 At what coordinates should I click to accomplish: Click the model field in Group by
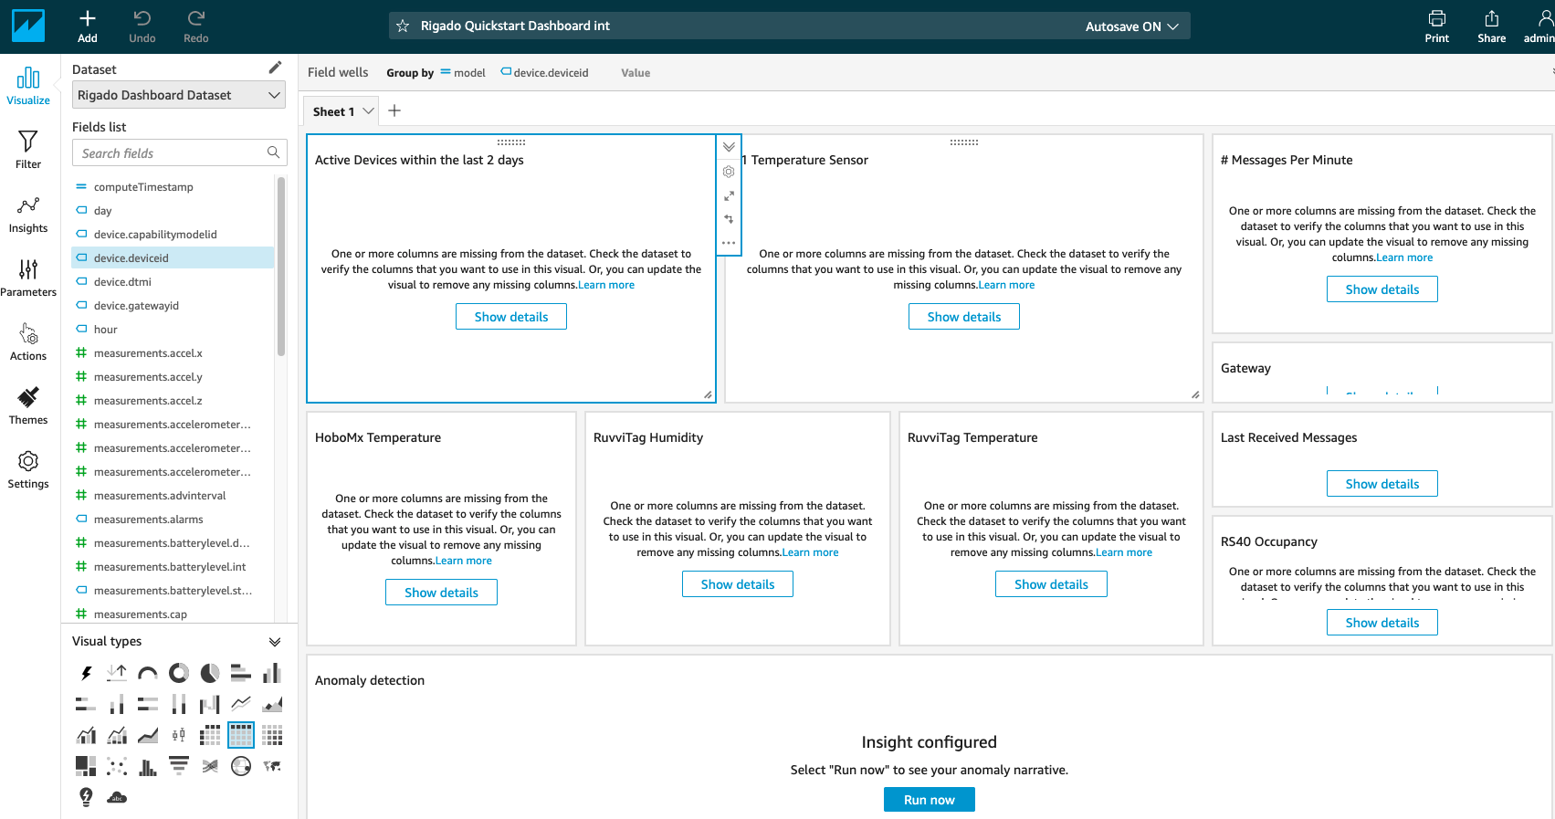point(464,73)
